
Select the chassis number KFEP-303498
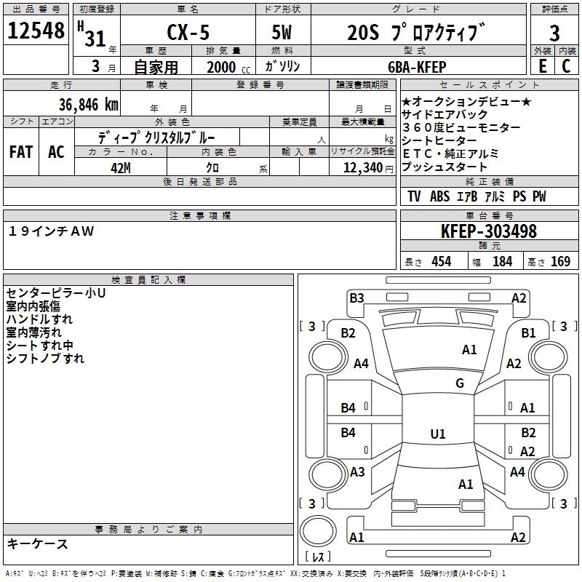click(x=489, y=231)
